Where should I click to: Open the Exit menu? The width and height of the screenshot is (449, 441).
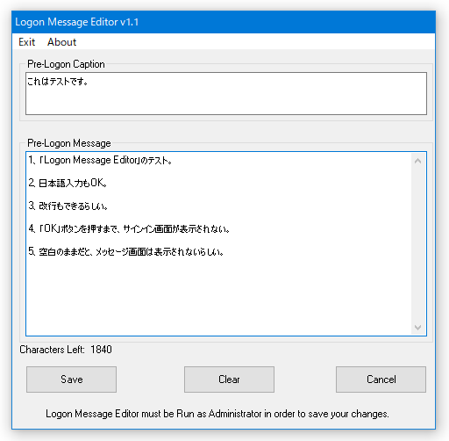26,42
